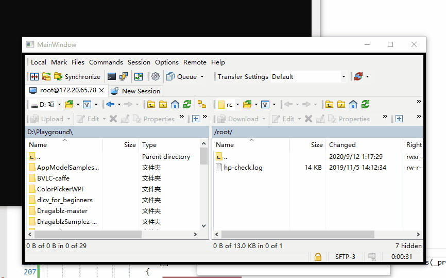The image size is (446, 278).
Task: Expand the Queue dropdown arrow
Action: (x=202, y=77)
